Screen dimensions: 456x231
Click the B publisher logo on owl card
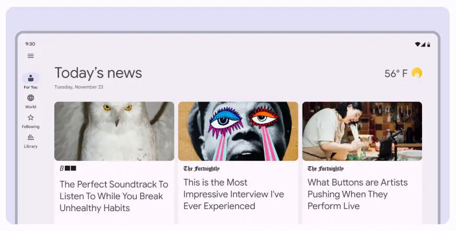pos(68,168)
